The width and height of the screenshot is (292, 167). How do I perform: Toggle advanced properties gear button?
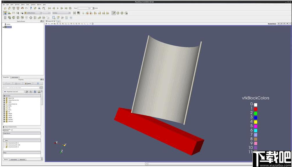coord(41,88)
